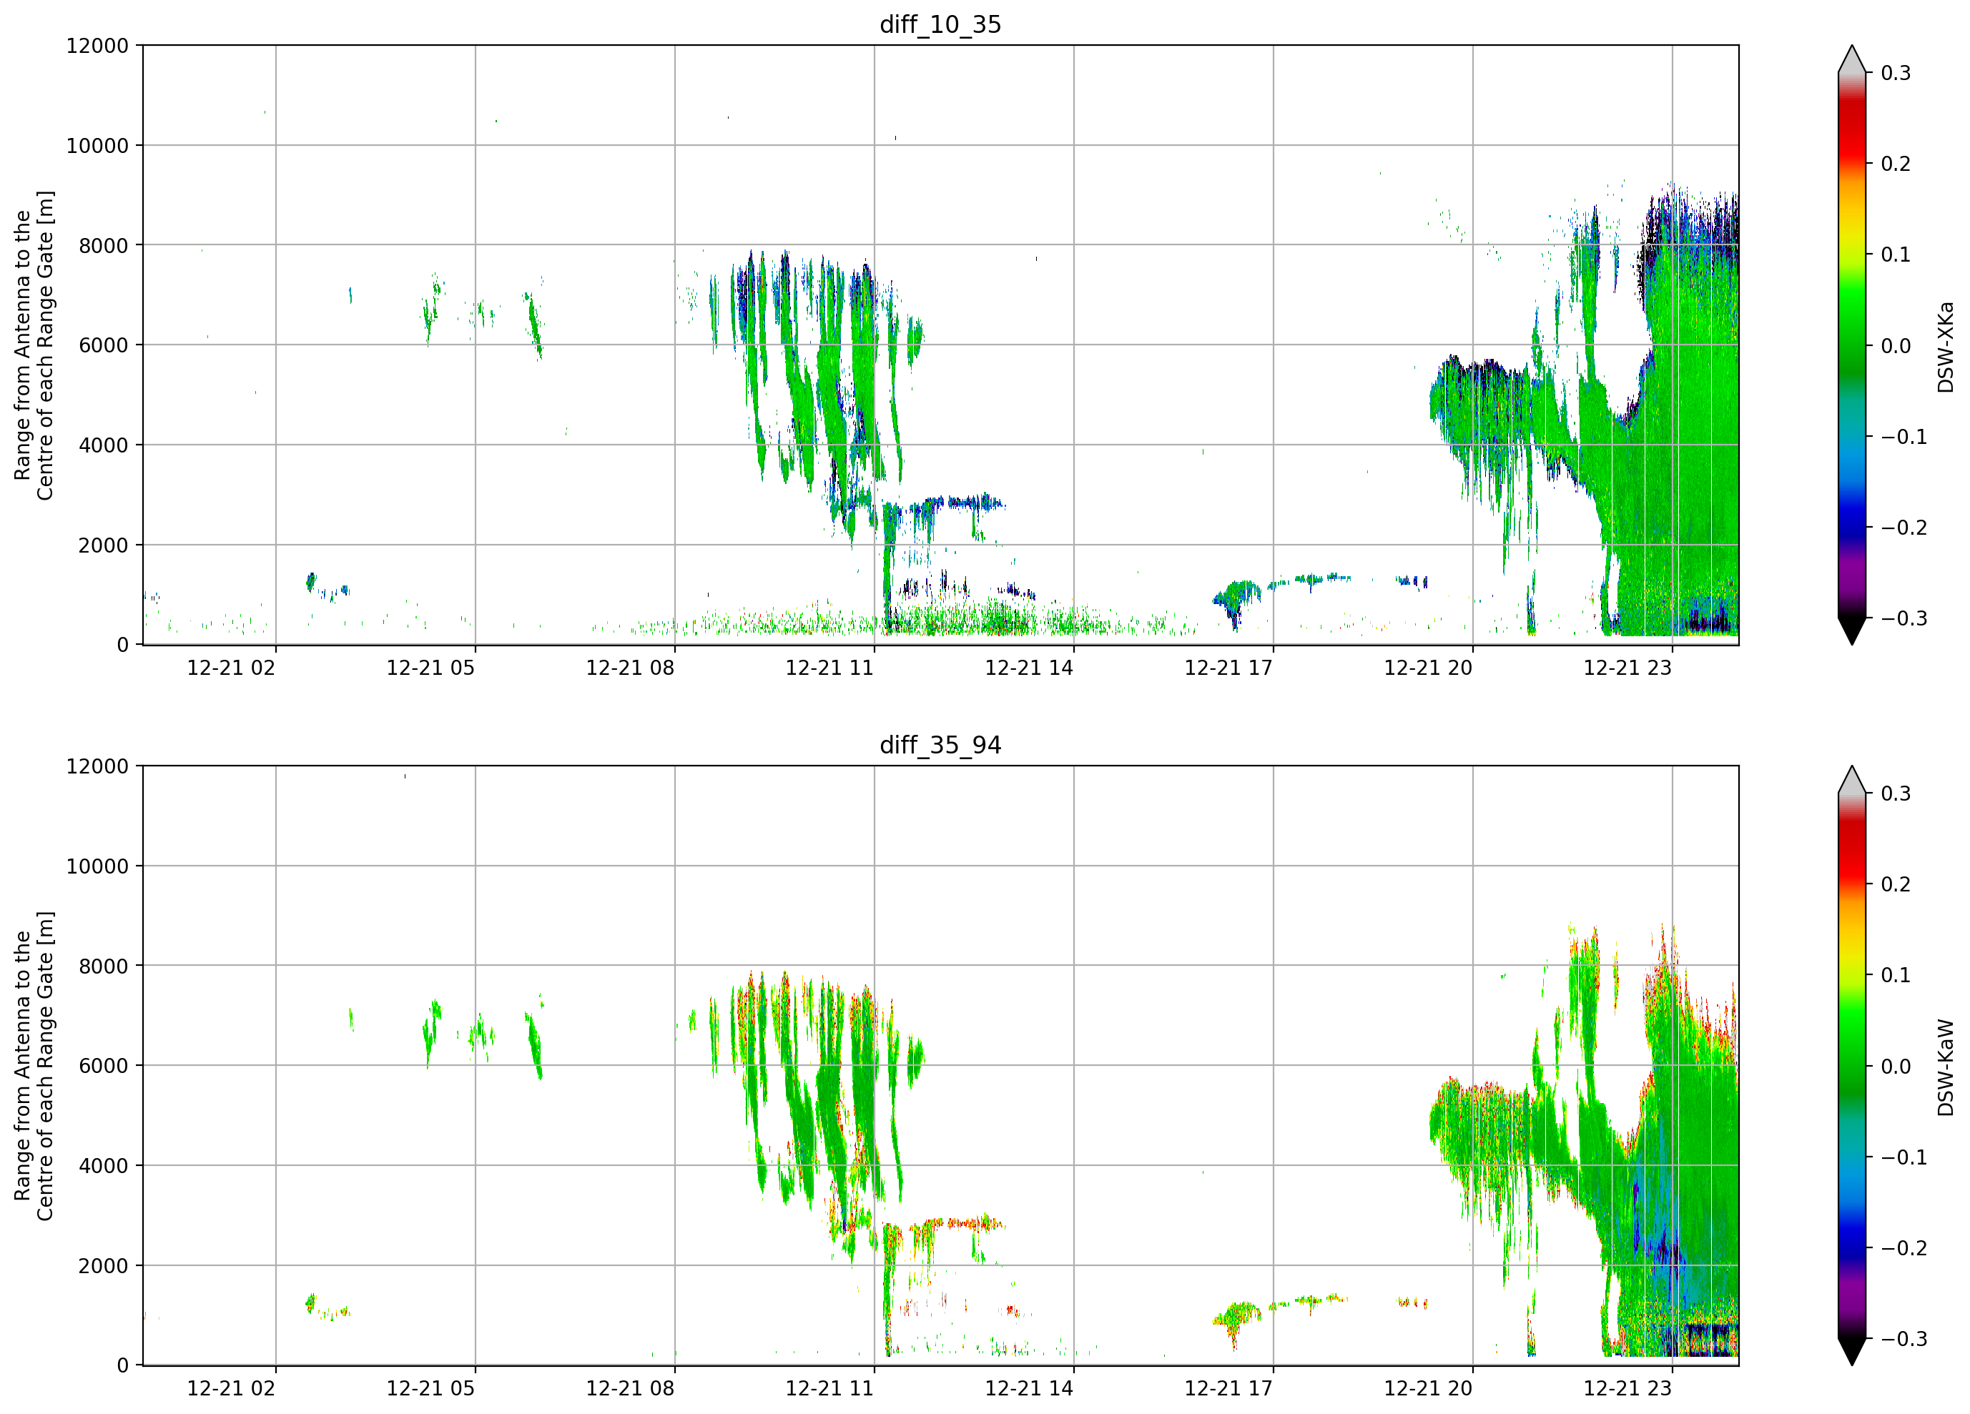Click "12-21 05" tick under the diff_10_35 plot
Viewport: 1970px width, 1414px height.
(431, 668)
